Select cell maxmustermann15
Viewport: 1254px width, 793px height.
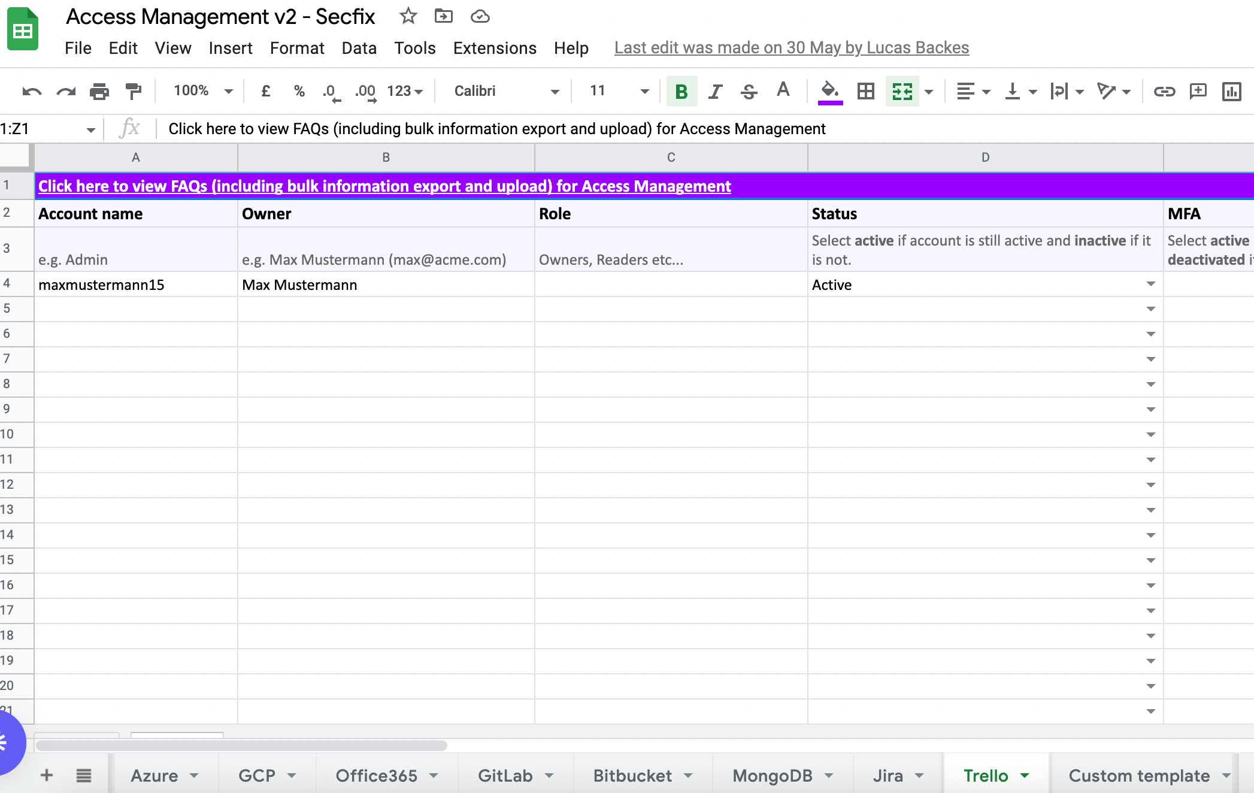(x=136, y=284)
